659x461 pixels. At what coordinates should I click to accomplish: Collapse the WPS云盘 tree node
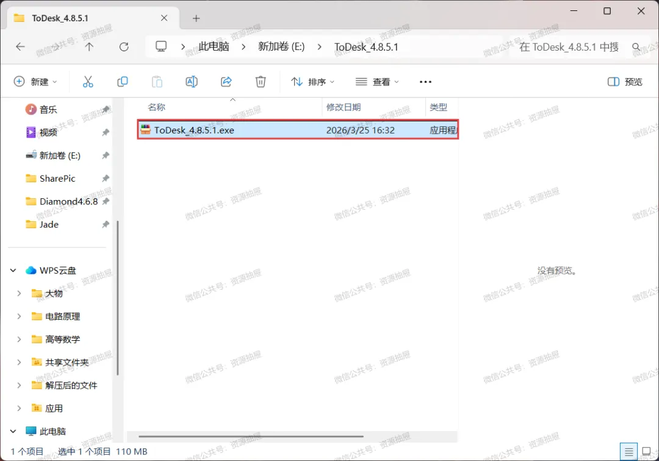pos(13,270)
